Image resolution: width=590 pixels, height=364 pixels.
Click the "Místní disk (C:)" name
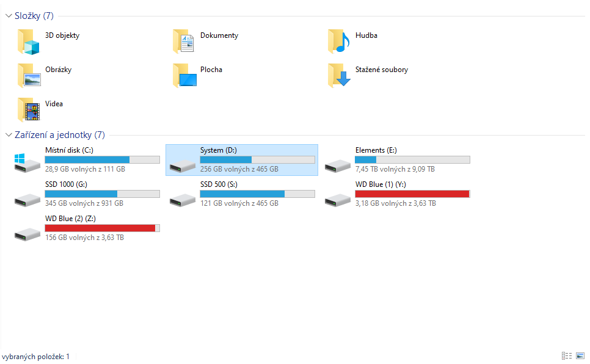pyautogui.click(x=69, y=150)
